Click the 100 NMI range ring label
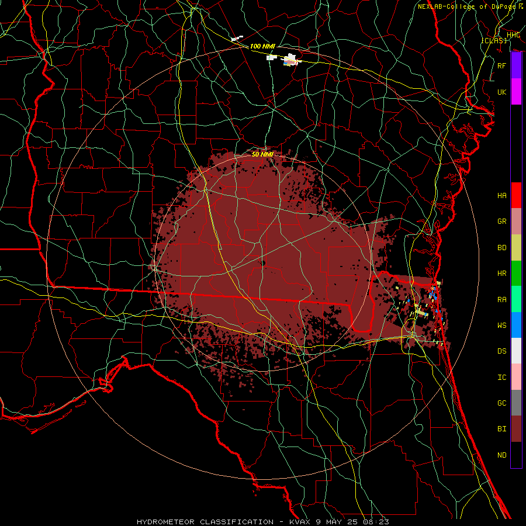 pyautogui.click(x=262, y=46)
